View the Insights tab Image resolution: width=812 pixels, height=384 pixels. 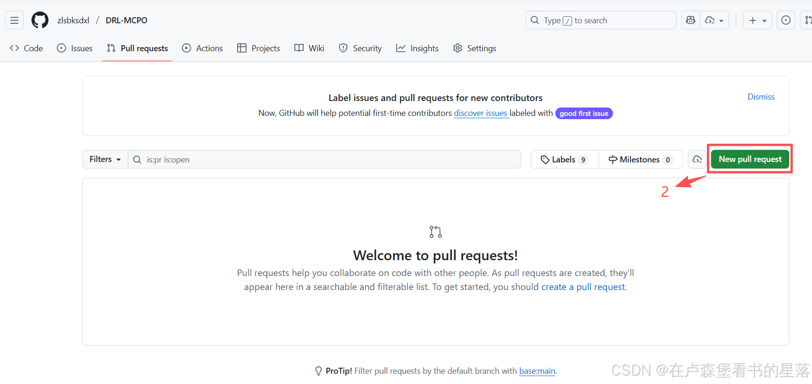pos(417,48)
